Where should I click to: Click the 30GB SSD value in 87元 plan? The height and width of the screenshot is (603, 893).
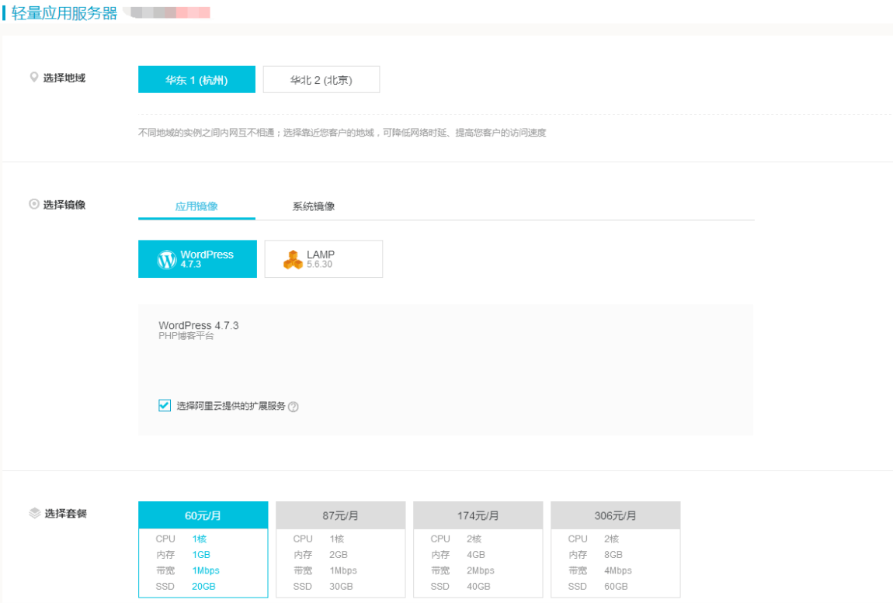point(341,587)
